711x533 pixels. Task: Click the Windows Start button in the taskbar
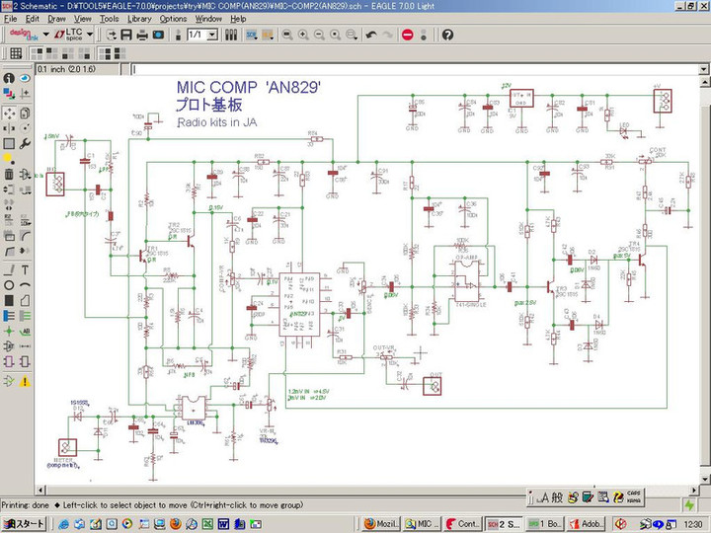24,523
